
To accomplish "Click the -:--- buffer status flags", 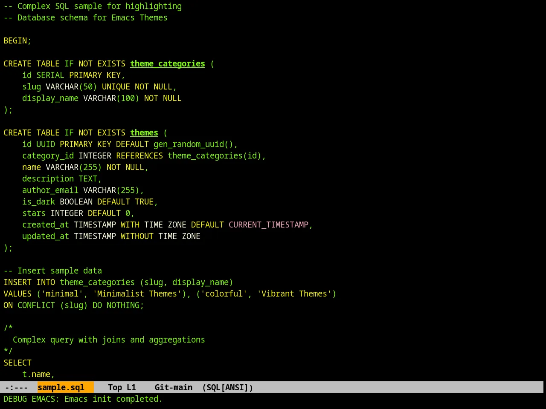I will tap(16, 387).
